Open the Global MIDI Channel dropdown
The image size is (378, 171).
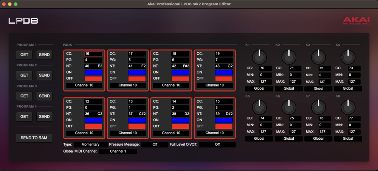pos(118,151)
